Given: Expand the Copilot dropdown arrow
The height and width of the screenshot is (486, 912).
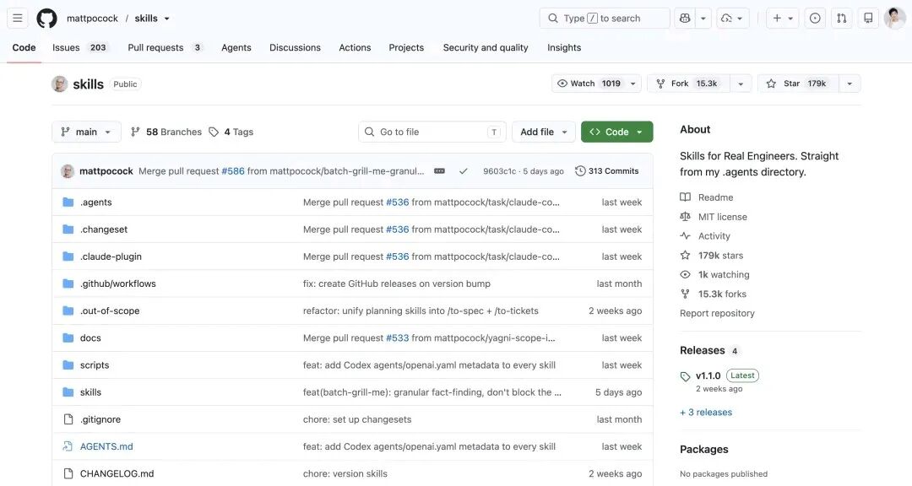Looking at the screenshot, I should click(x=703, y=18).
